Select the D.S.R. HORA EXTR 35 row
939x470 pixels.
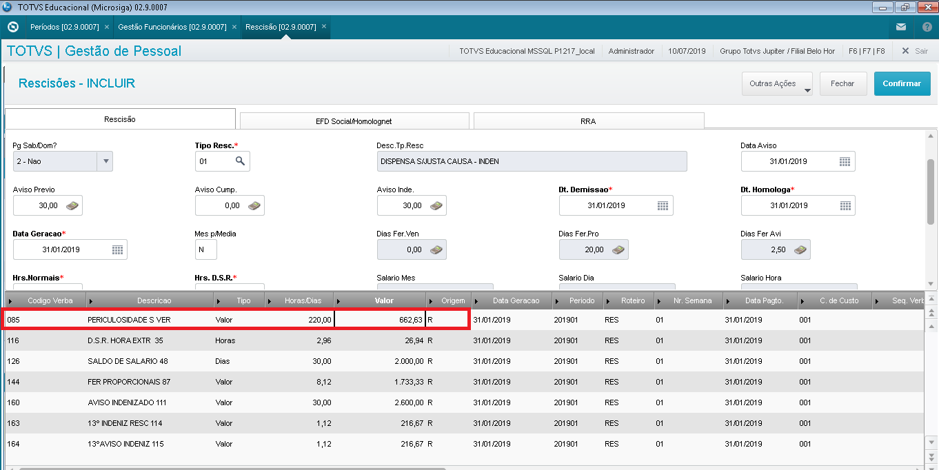click(x=465, y=340)
